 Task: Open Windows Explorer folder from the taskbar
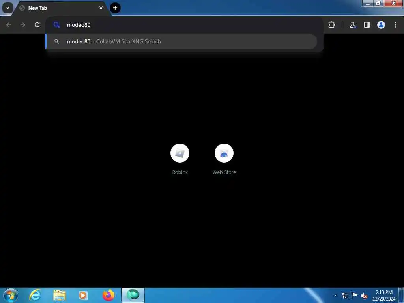[60, 295]
